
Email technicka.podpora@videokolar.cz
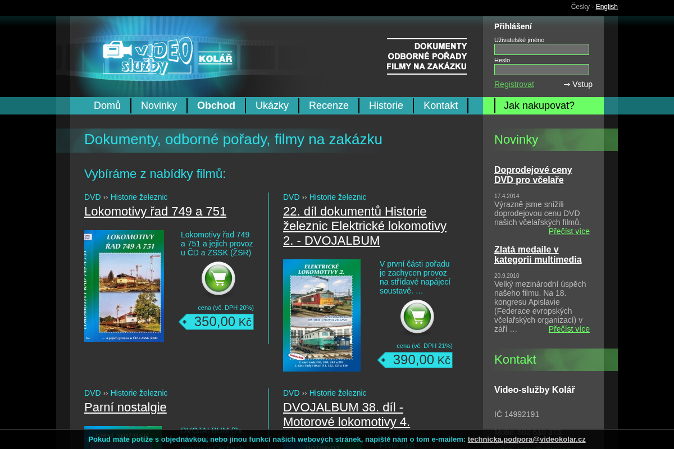click(x=526, y=439)
